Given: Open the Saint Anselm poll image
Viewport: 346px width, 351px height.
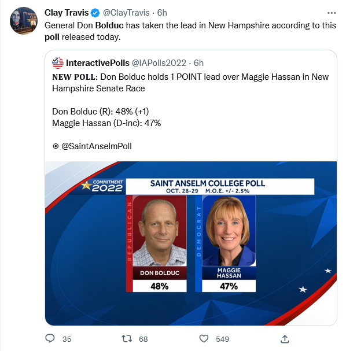Looking at the screenshot, I should pos(191,243).
